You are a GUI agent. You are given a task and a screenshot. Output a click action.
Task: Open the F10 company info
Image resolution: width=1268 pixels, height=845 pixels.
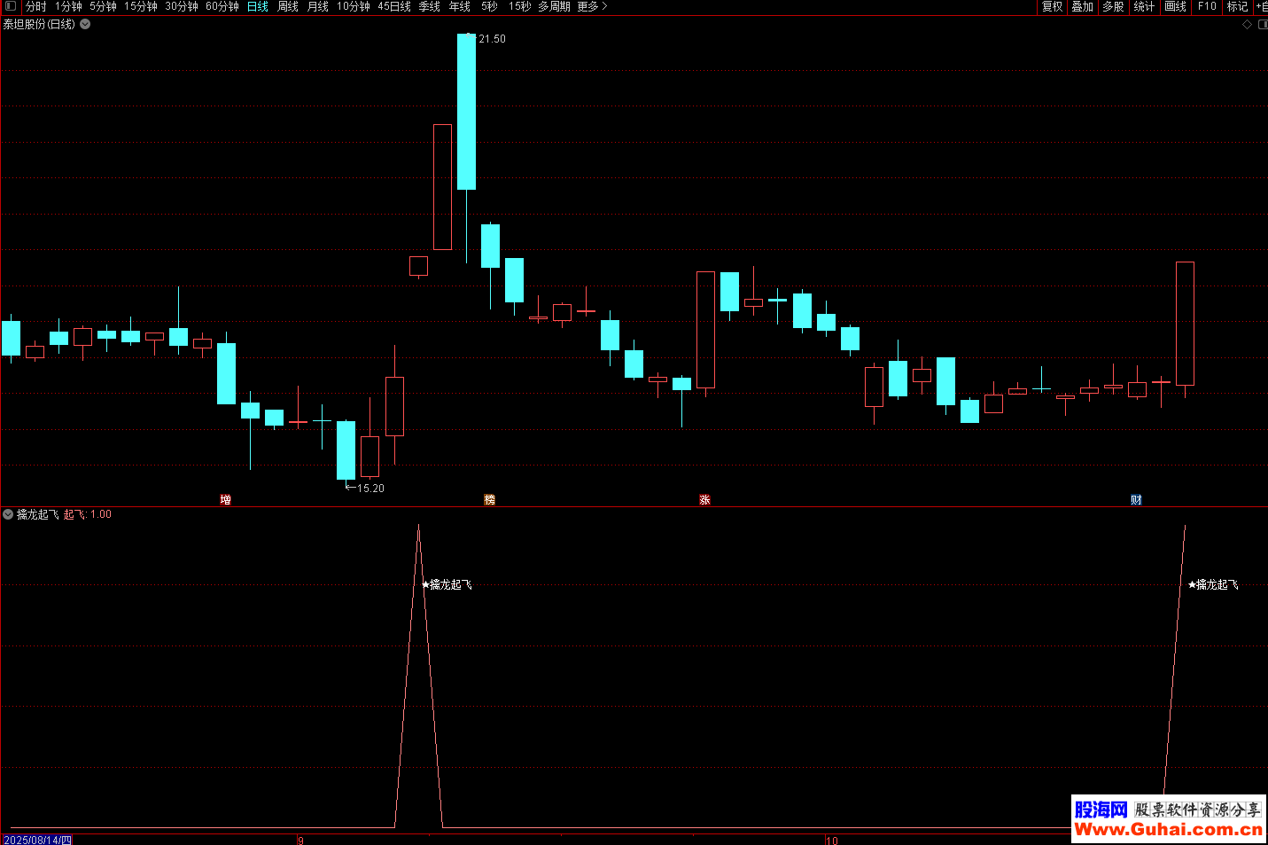[x=1207, y=6]
